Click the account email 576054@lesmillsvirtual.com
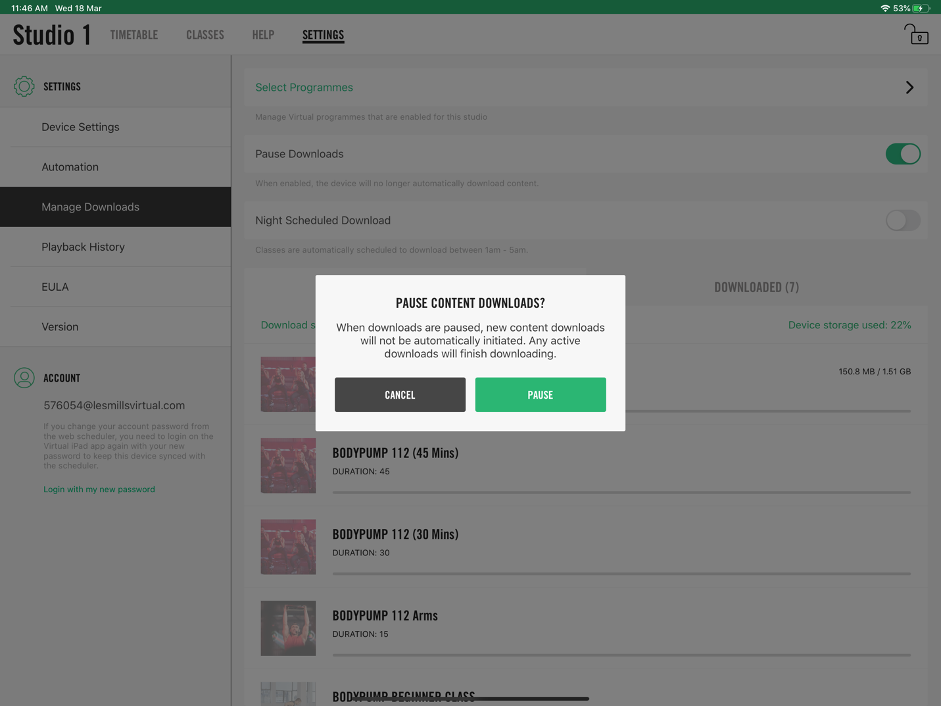The height and width of the screenshot is (706, 941). click(x=114, y=405)
